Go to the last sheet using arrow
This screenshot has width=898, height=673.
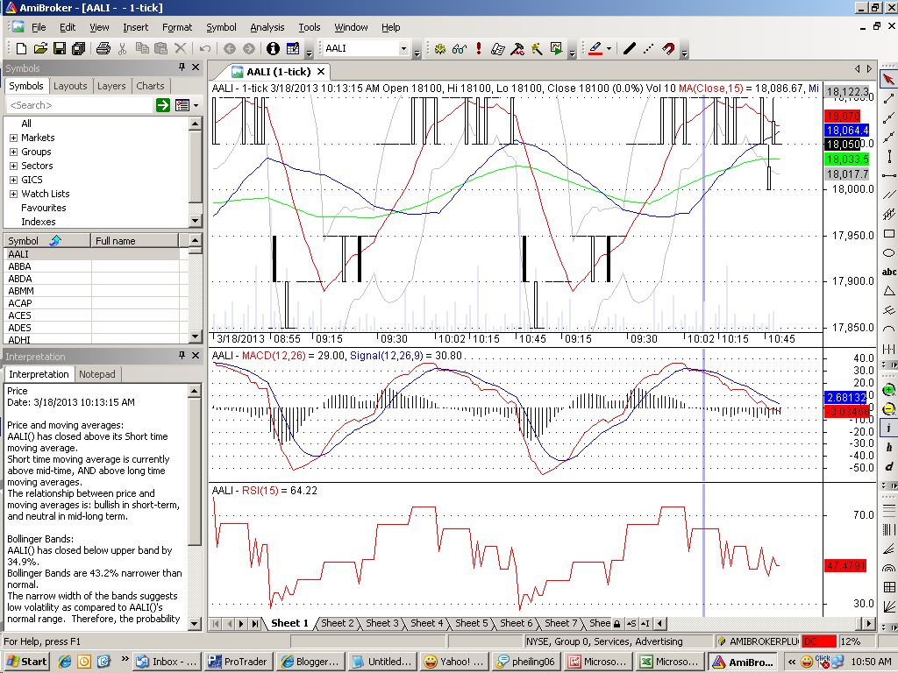pyautogui.click(x=254, y=624)
